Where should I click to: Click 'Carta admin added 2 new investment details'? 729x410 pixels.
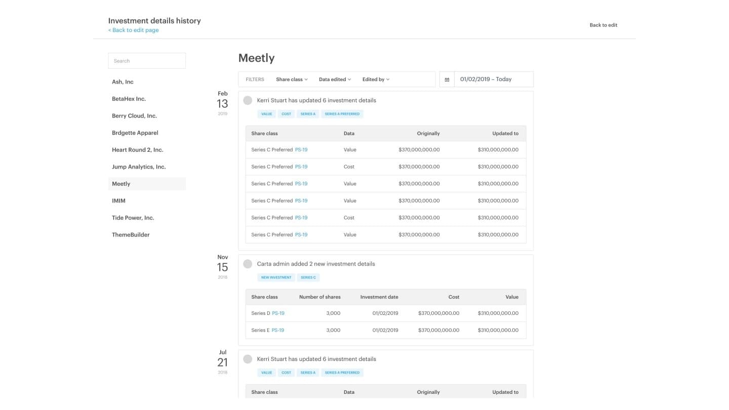click(x=316, y=264)
